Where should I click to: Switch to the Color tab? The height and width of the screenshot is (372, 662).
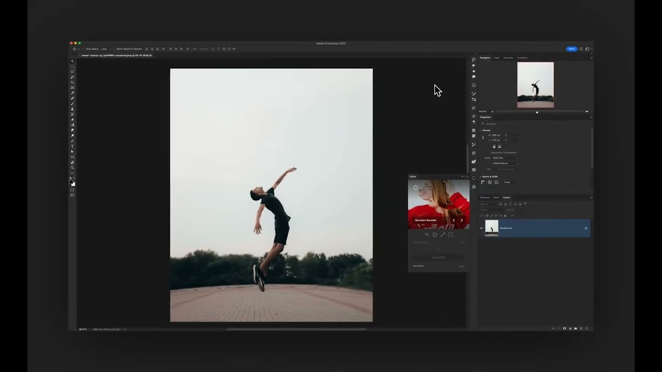coord(496,57)
